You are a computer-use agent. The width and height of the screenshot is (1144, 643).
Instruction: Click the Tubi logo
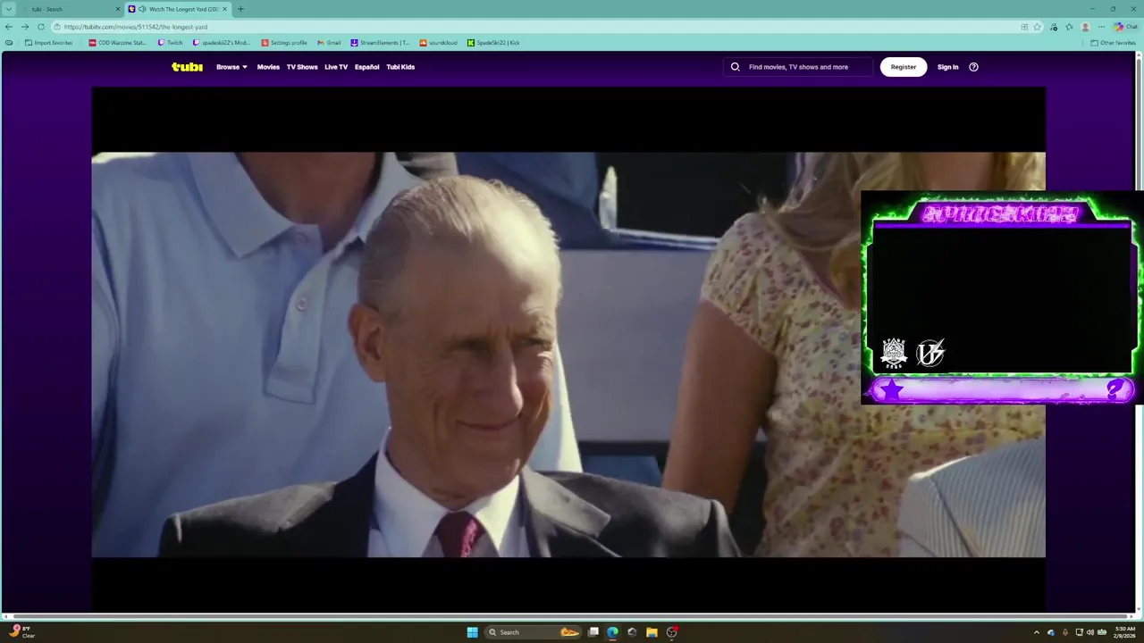187,67
